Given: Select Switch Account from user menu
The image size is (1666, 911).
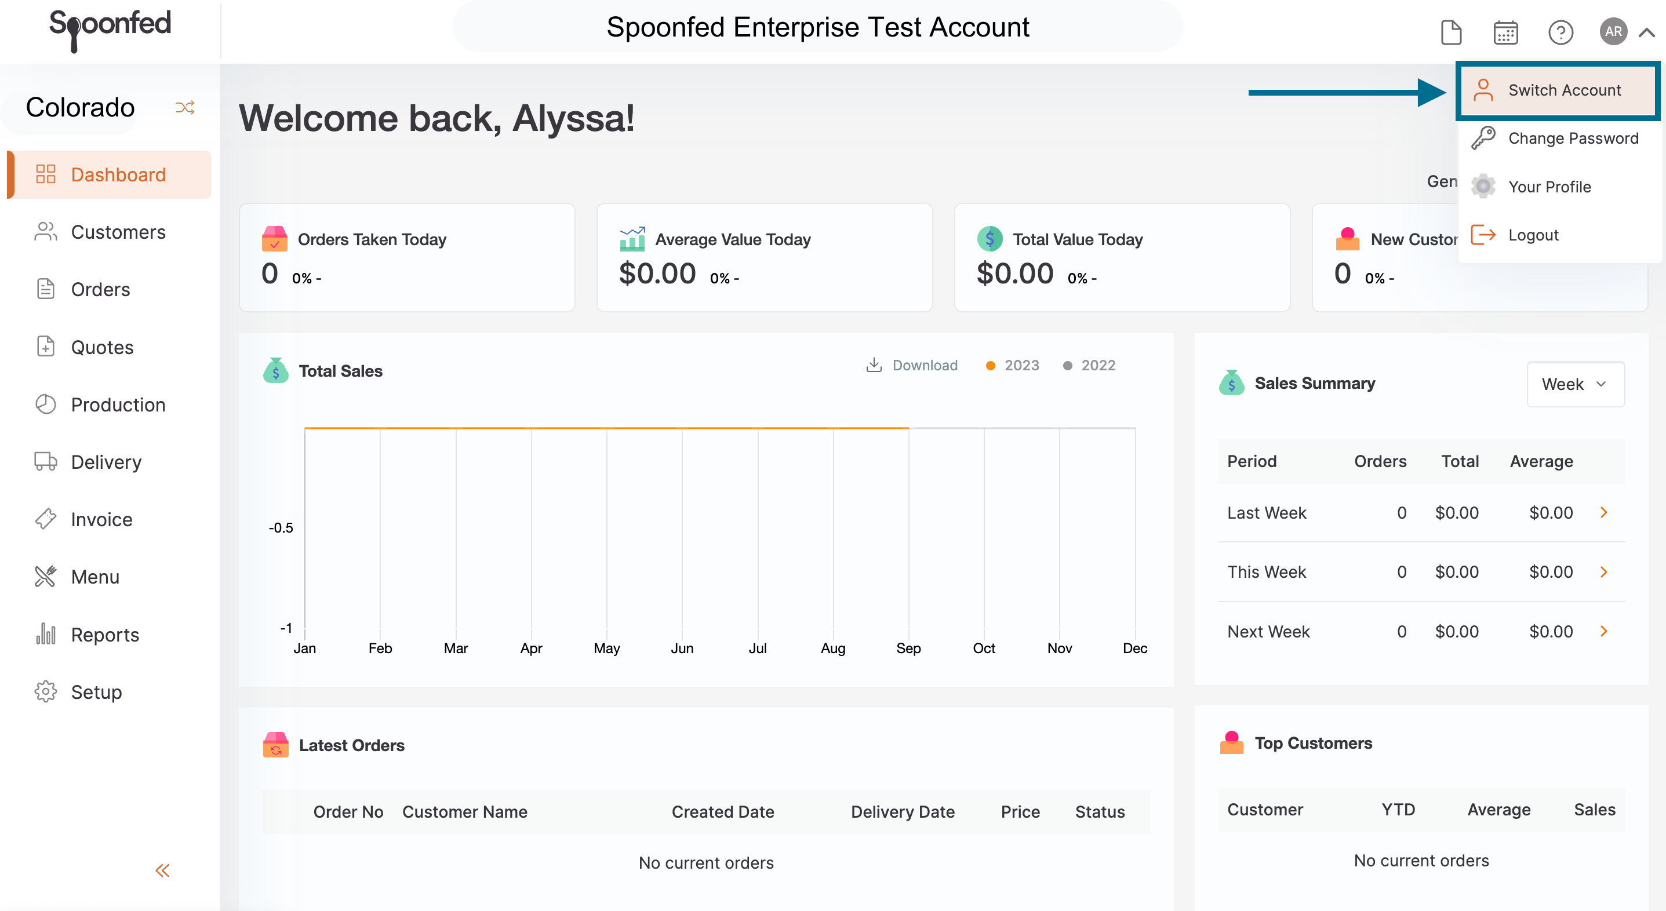Looking at the screenshot, I should 1558,90.
